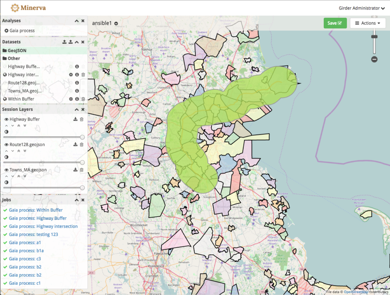Hide the Highway Buffer layer
Image resolution: width=390 pixels, height=295 pixels.
pos(6,119)
